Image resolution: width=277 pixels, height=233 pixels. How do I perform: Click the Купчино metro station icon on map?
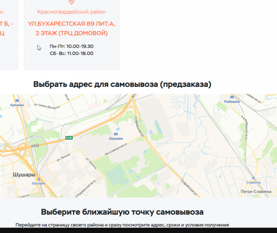pos(17,101)
